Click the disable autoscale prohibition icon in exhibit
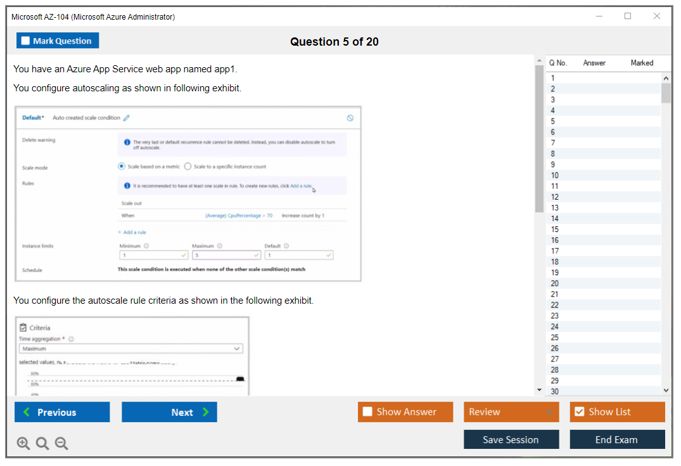The height and width of the screenshot is (466, 681). pyautogui.click(x=350, y=117)
